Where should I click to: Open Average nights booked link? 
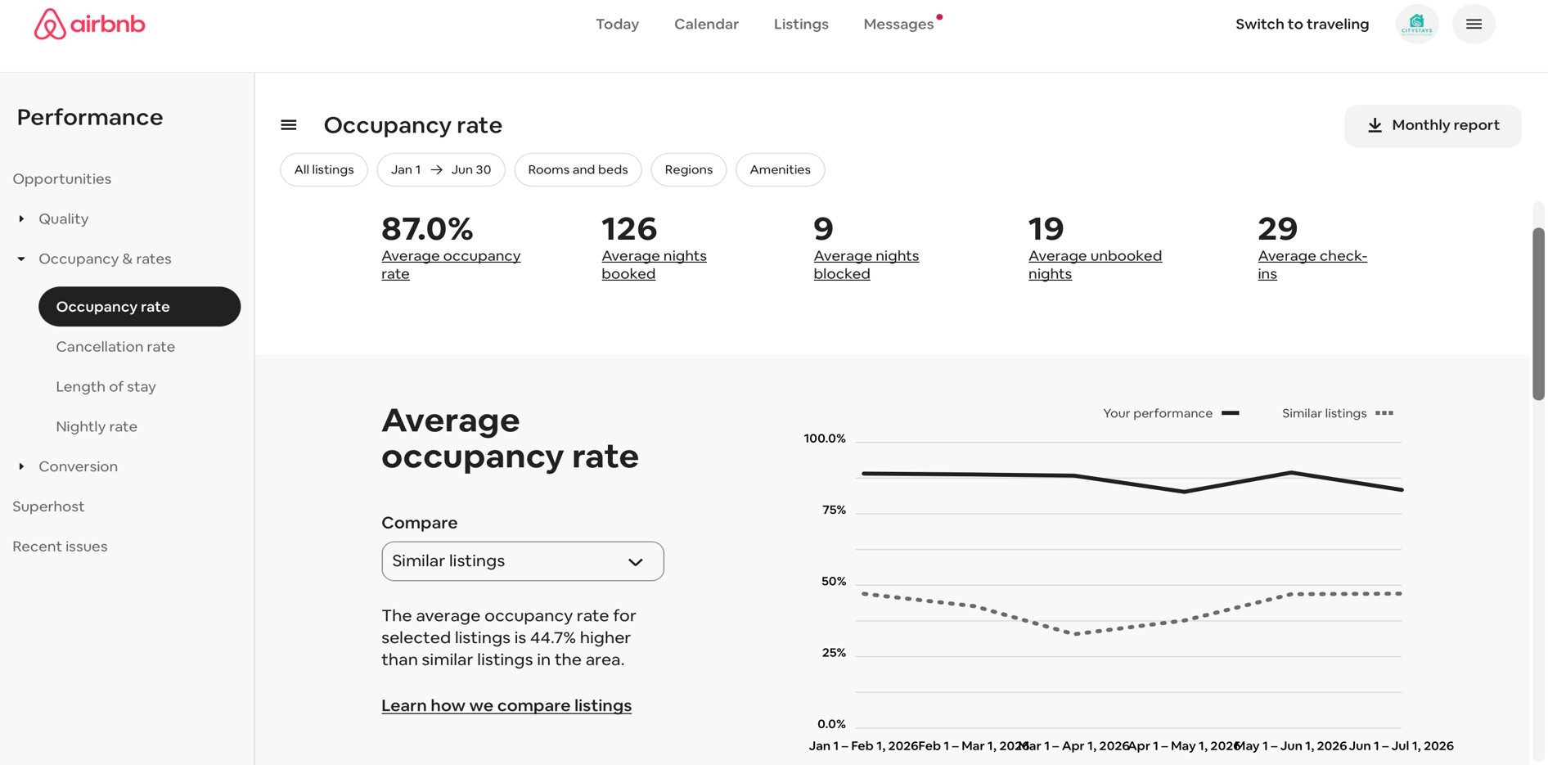(x=654, y=265)
